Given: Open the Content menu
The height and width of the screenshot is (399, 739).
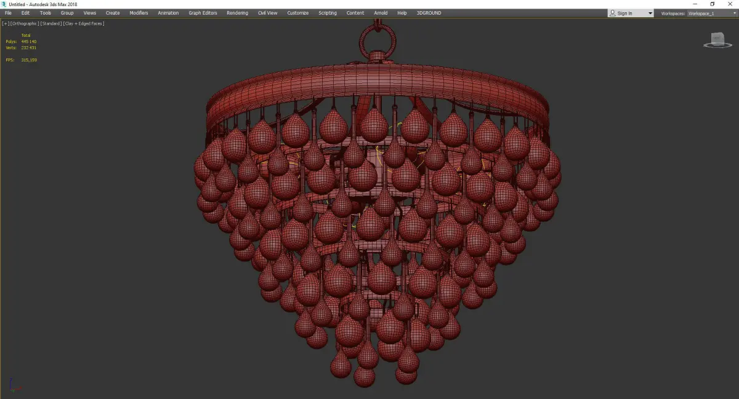Looking at the screenshot, I should tap(355, 13).
